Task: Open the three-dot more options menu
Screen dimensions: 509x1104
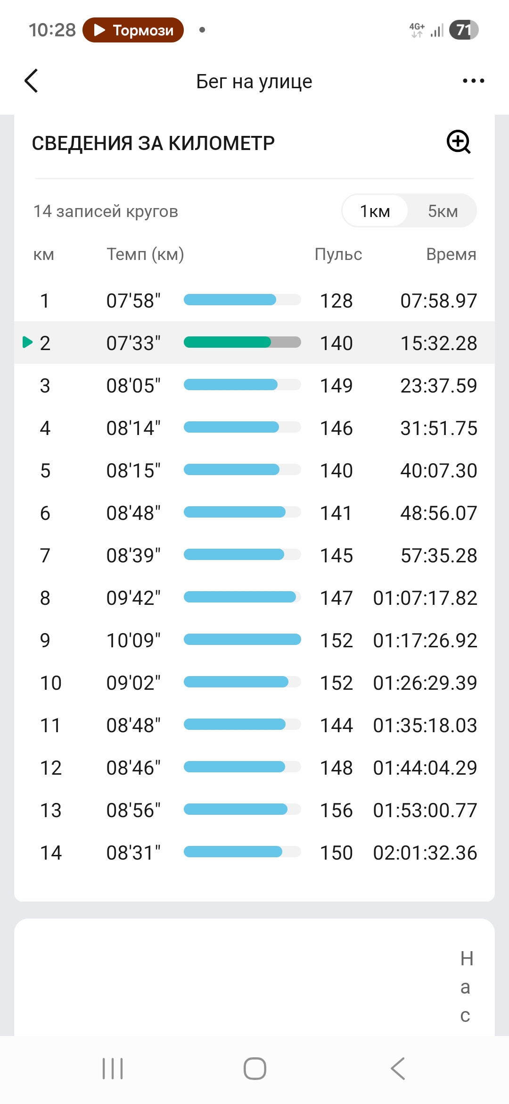Action: coord(473,81)
